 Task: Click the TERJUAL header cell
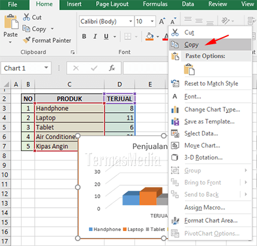120,99
